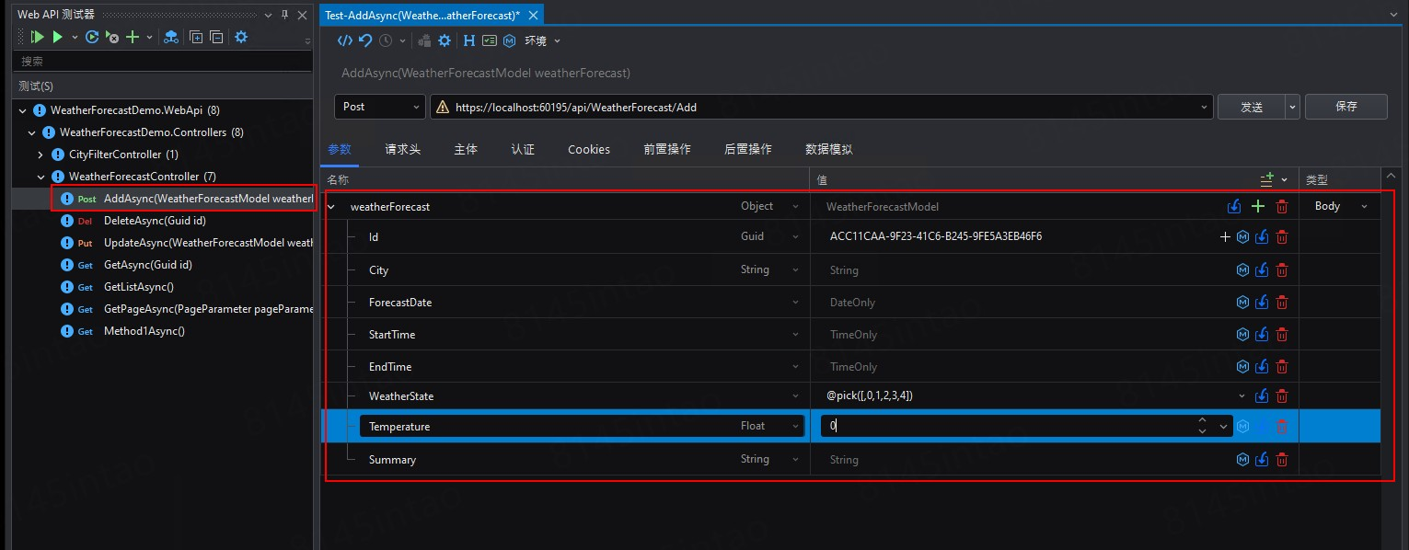Delete the Summary property via trash icon
Viewport: 1409px width, 550px height.
1282,460
